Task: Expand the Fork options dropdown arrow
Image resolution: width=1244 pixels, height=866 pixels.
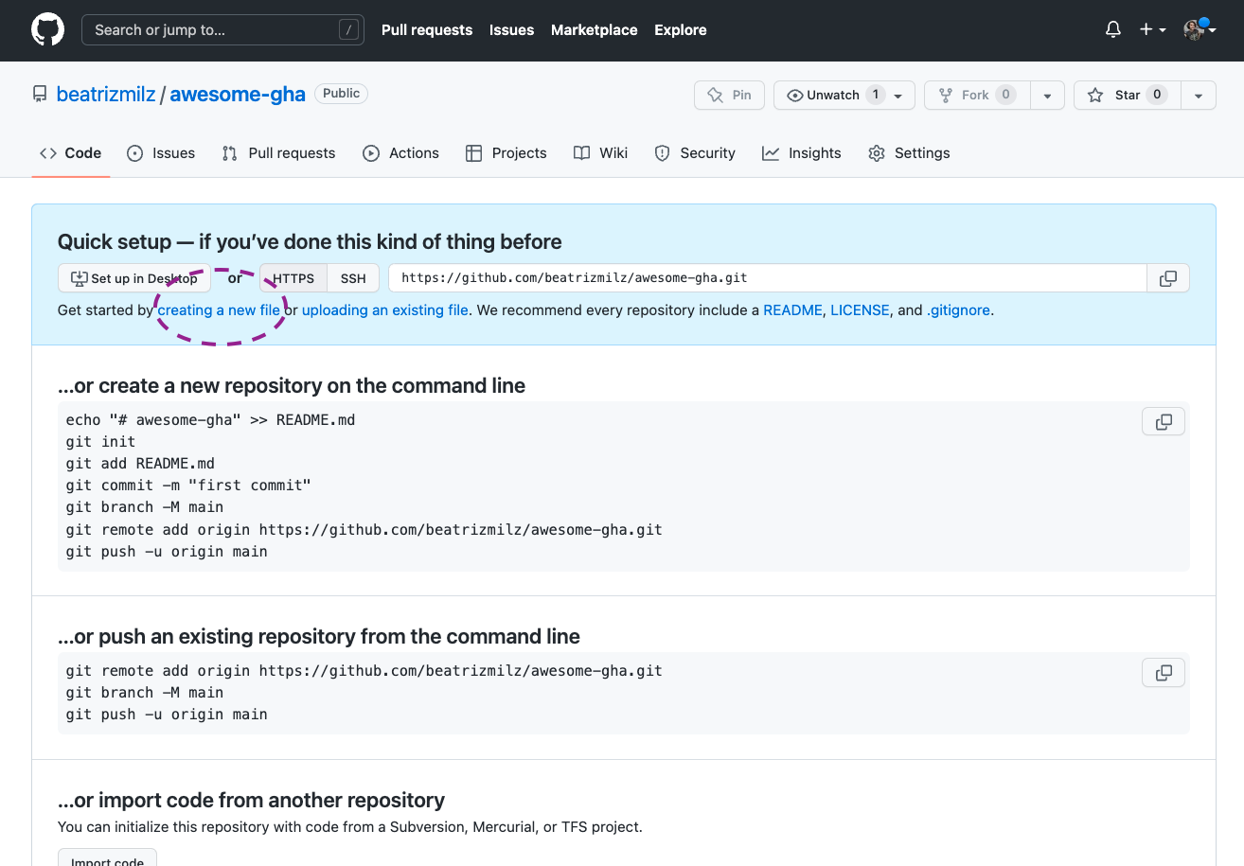Action: (x=1047, y=96)
